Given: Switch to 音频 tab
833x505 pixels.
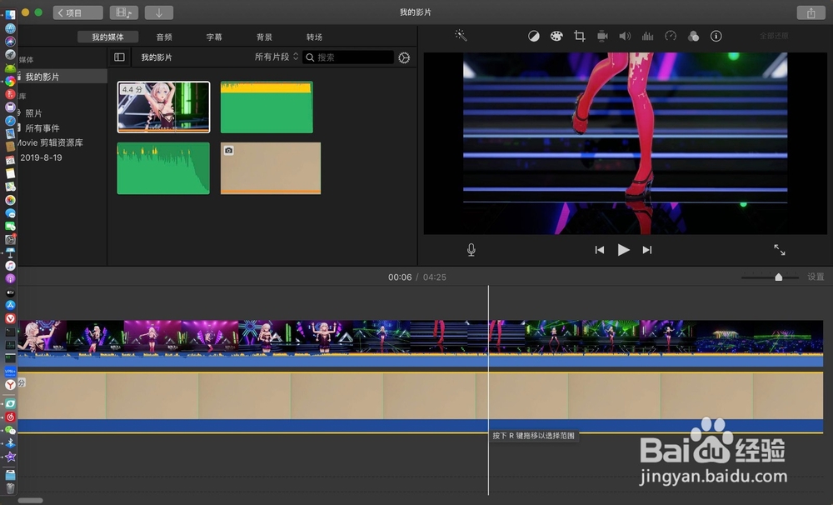Looking at the screenshot, I should click(164, 37).
